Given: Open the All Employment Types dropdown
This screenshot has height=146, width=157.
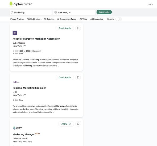Looking at the screenshot, I should (67, 19).
